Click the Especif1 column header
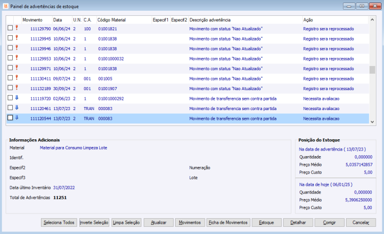The width and height of the screenshot is (384, 234). 161,20
